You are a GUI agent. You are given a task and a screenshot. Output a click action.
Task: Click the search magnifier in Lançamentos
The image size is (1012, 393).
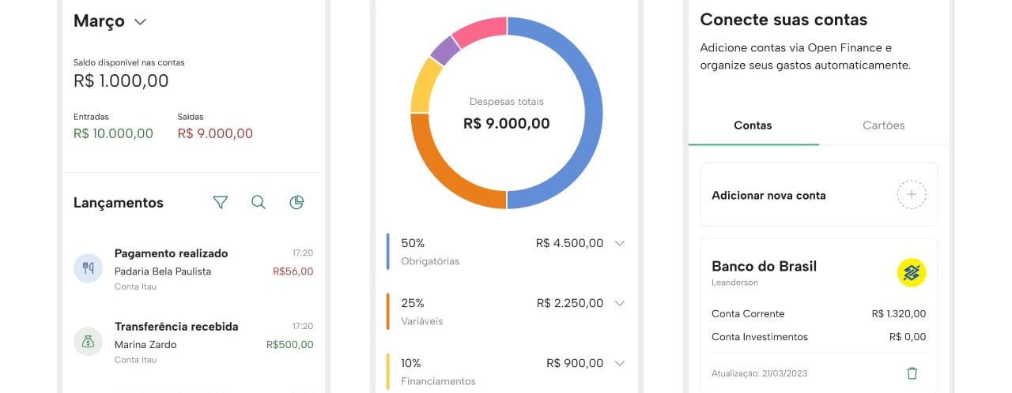point(258,203)
